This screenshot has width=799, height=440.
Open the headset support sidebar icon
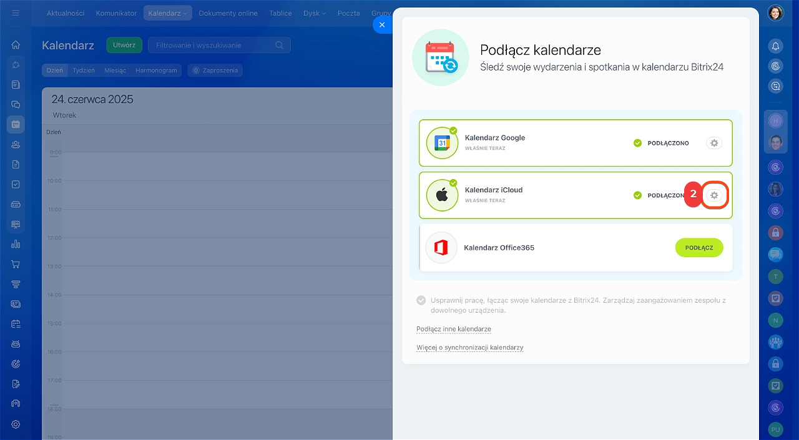[16, 404]
